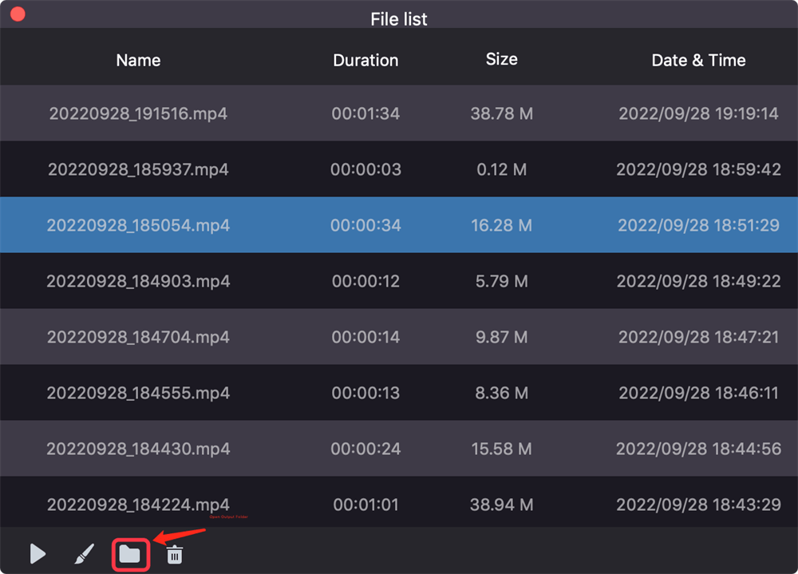Click the 00:01:01 duration cell
798x574 pixels.
click(365, 505)
